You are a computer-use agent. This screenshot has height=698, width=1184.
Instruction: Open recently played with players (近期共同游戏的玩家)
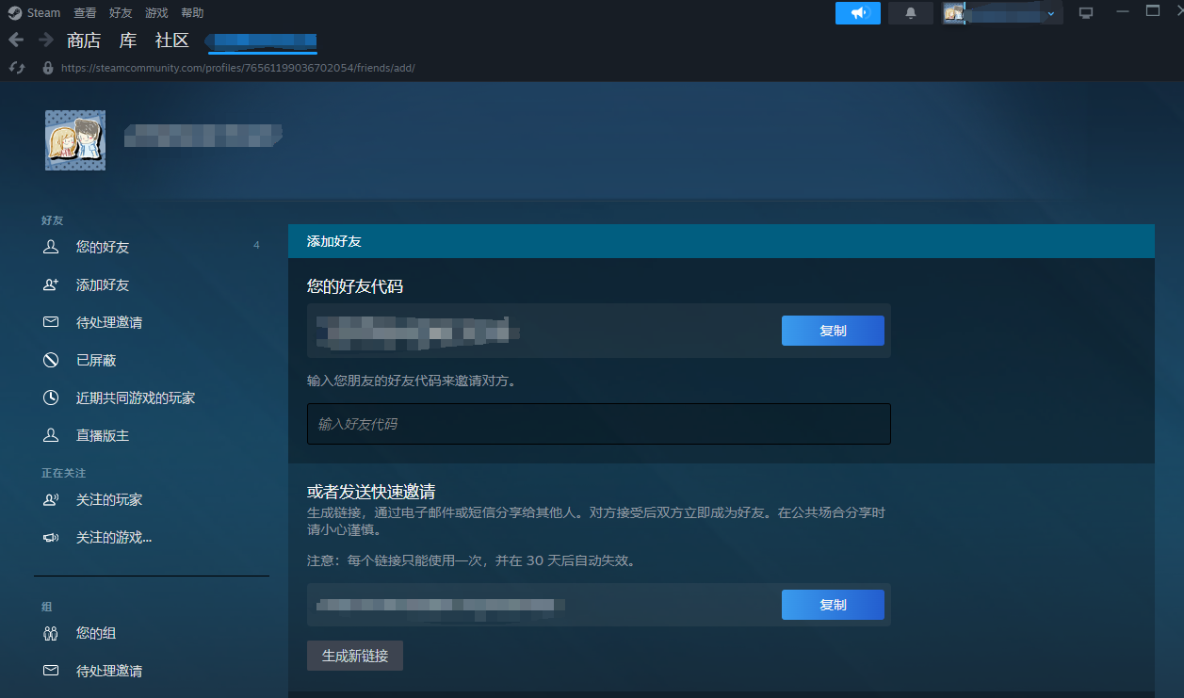tap(136, 398)
